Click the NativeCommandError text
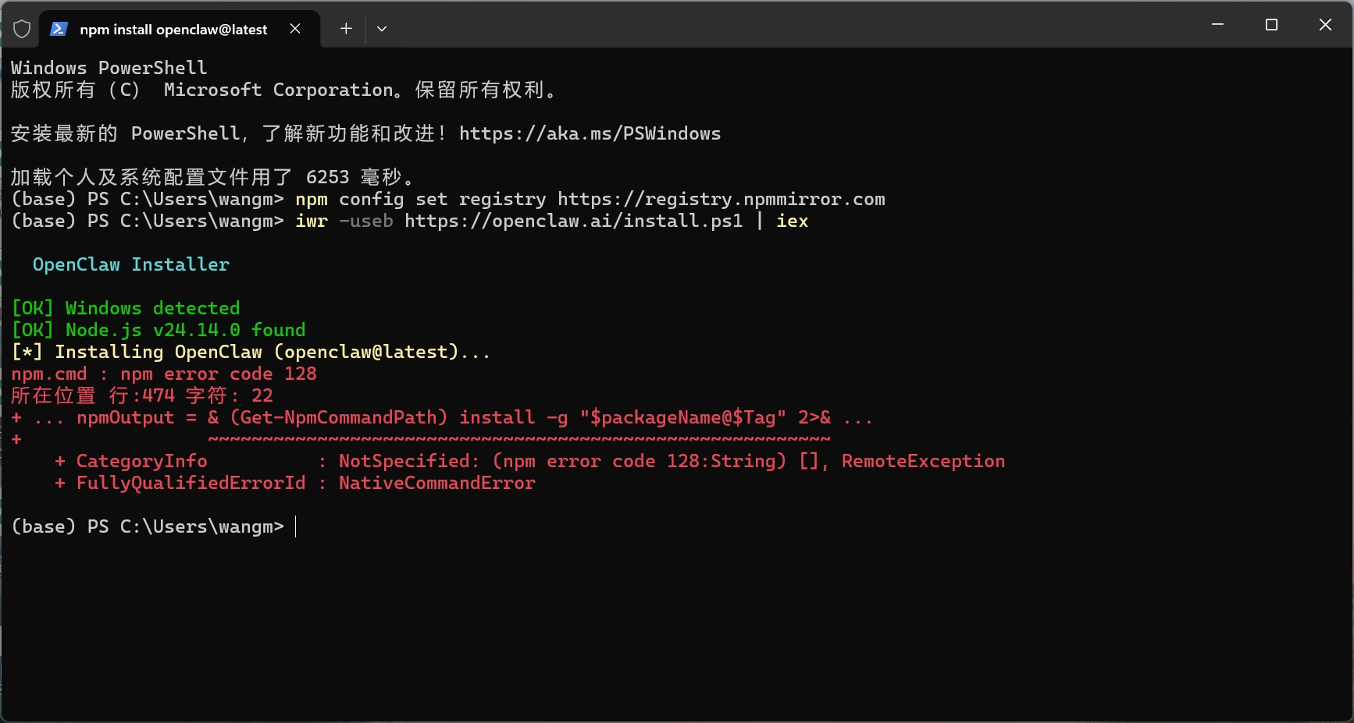1354x723 pixels. pyautogui.click(x=436, y=483)
